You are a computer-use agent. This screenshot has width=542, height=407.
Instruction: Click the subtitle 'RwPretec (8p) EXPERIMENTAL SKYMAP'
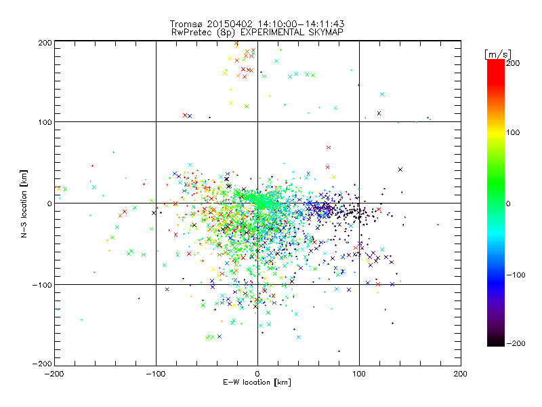pos(257,33)
